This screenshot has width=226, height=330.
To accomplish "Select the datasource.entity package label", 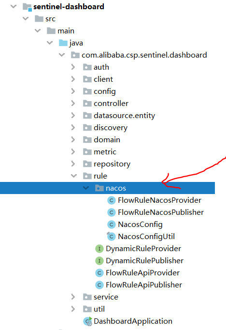I will tap(124, 116).
